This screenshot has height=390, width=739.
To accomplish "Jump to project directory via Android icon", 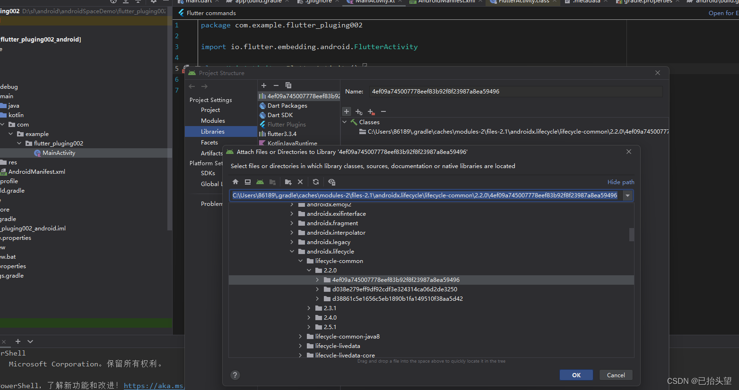I will coord(260,182).
